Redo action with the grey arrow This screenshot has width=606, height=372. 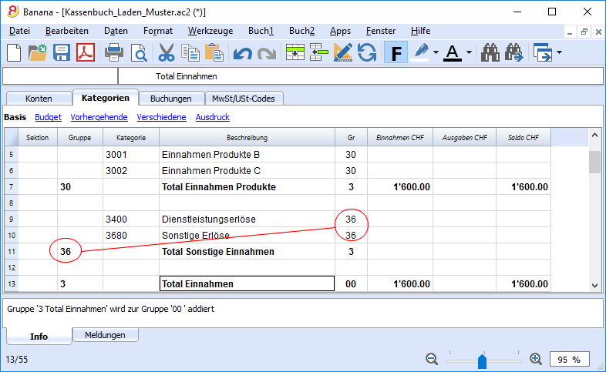pyautogui.click(x=267, y=53)
